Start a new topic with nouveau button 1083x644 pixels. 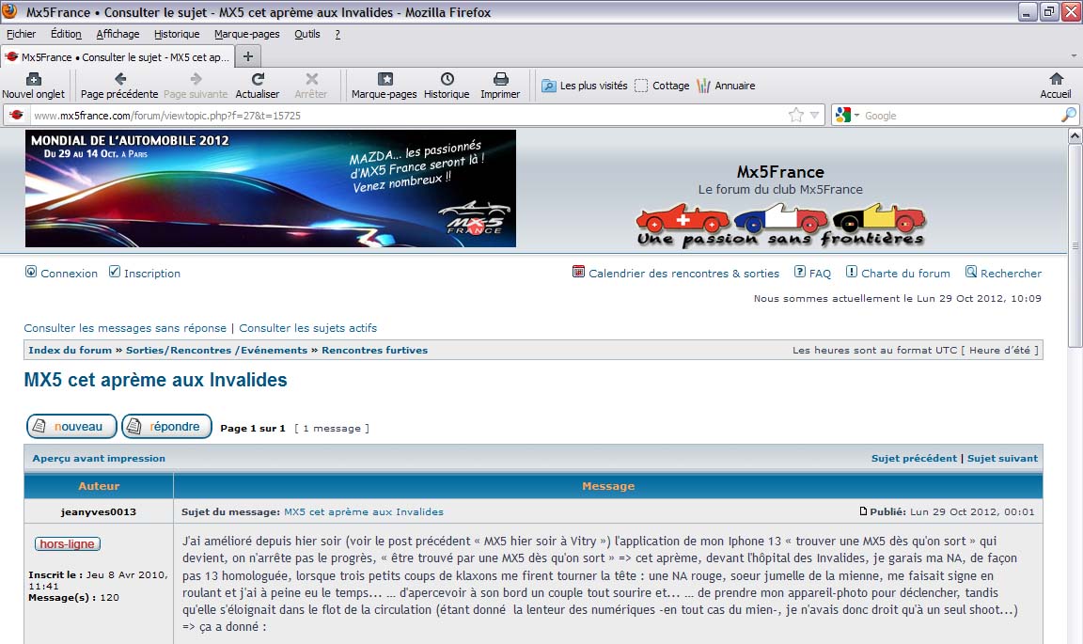tap(71, 426)
